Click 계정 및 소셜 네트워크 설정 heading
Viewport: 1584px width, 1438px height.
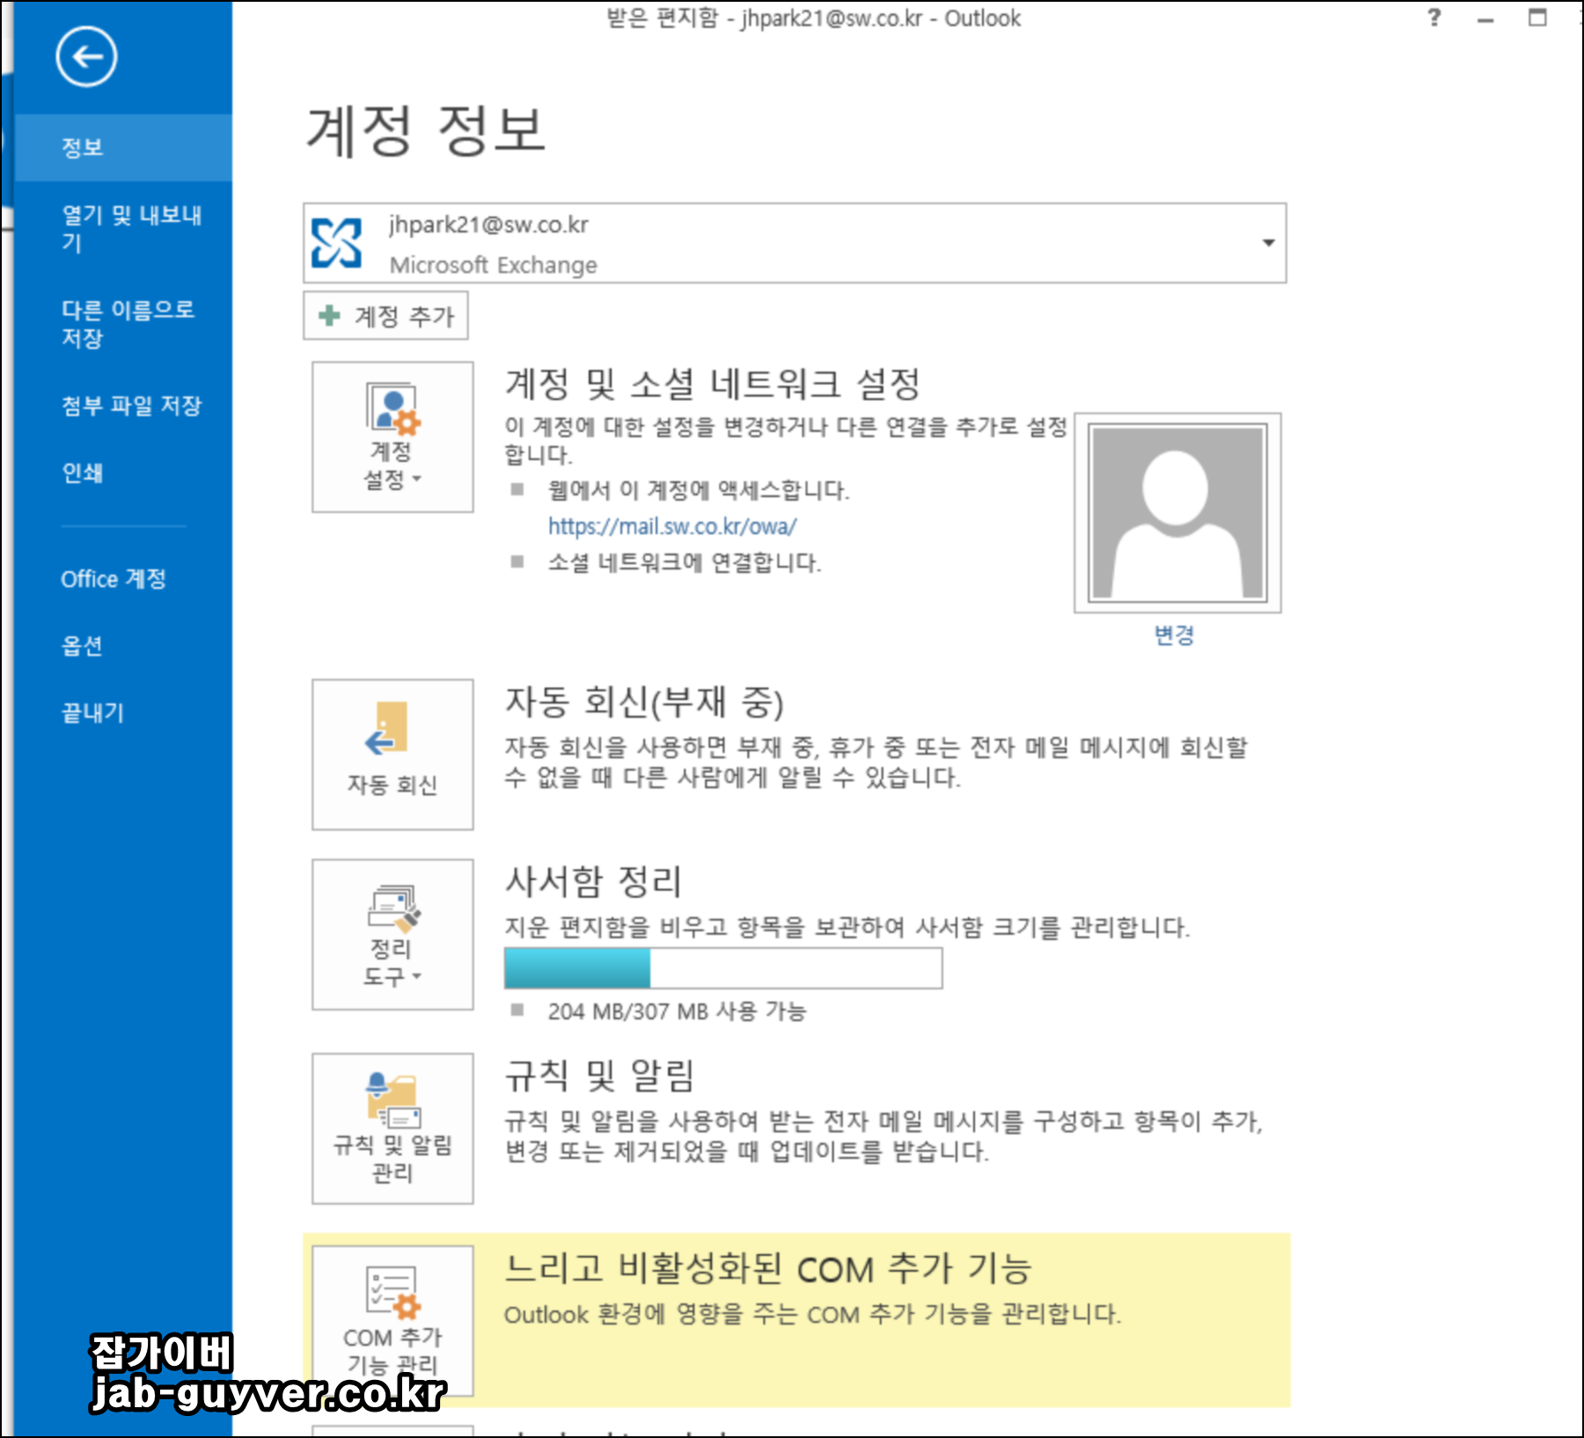[713, 384]
